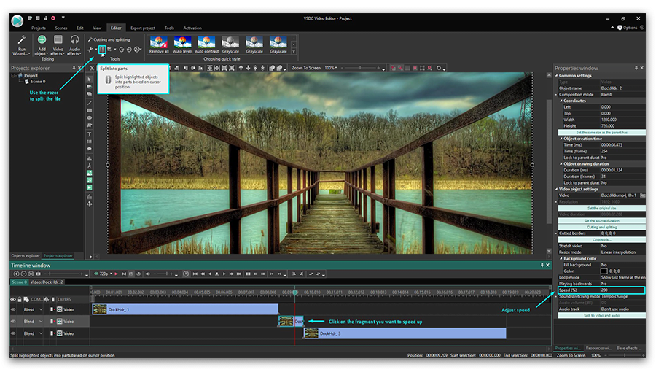Apply the Remove all quick style
The height and width of the screenshot is (372, 656).
159,44
